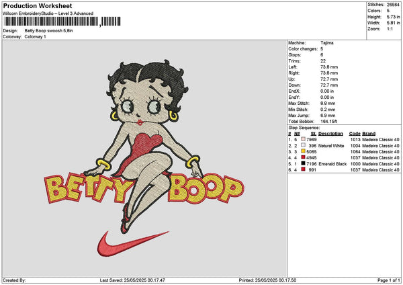This screenshot has height=285, width=403.
Task: Click the 'Natural White' description
Action: (x=331, y=146)
